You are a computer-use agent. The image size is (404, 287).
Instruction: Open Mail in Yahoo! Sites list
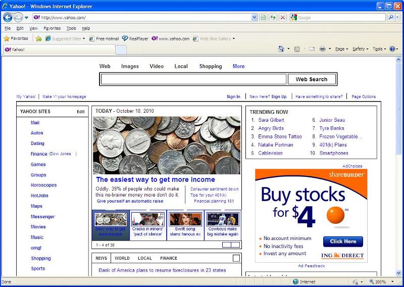35,123
